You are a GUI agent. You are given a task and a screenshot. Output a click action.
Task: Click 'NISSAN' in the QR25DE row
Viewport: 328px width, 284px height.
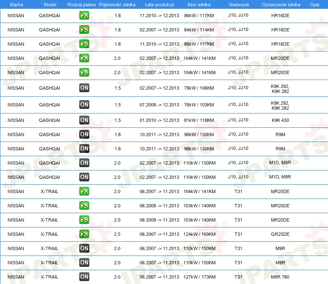tap(16, 234)
